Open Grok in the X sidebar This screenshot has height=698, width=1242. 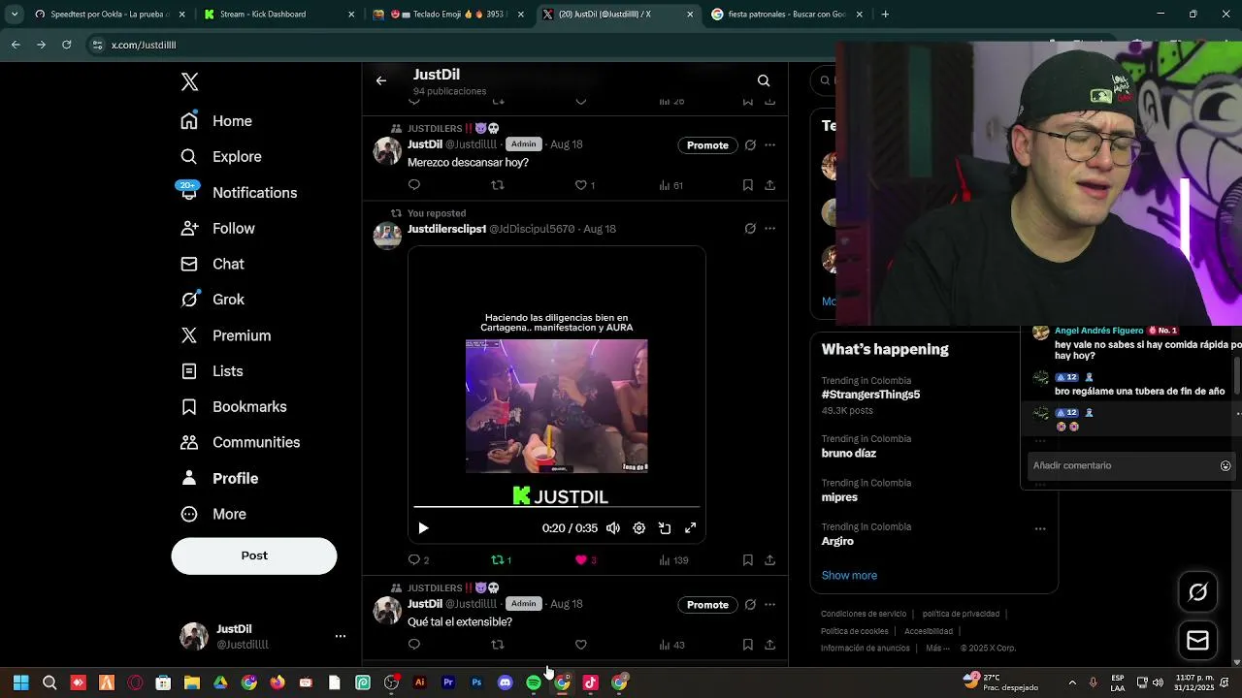coord(212,300)
